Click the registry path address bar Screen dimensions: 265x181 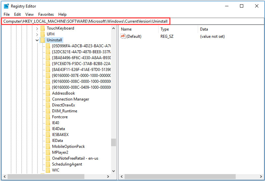tap(133, 21)
